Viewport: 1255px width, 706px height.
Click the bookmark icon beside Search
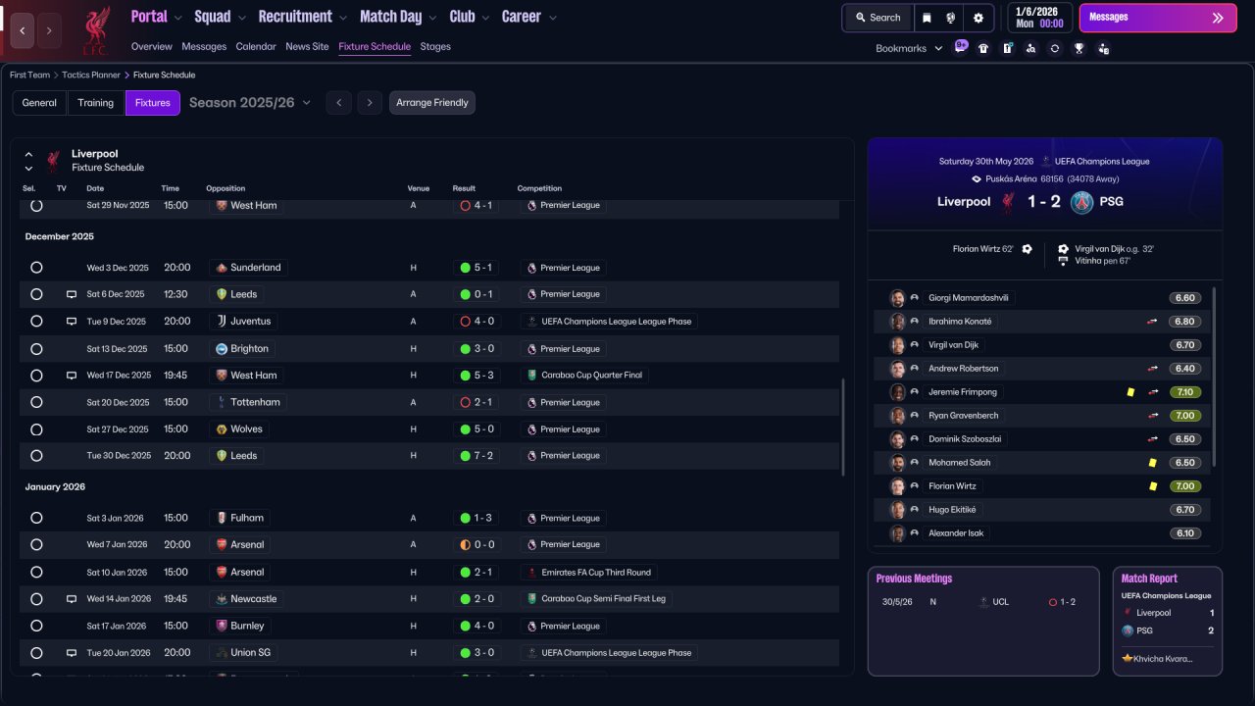(x=928, y=18)
